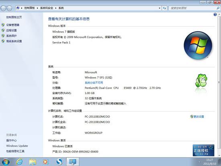Open 设备管理器 link
Image resolution: width=221 pixels, height=166 pixels.
pyautogui.click(x=13, y=25)
